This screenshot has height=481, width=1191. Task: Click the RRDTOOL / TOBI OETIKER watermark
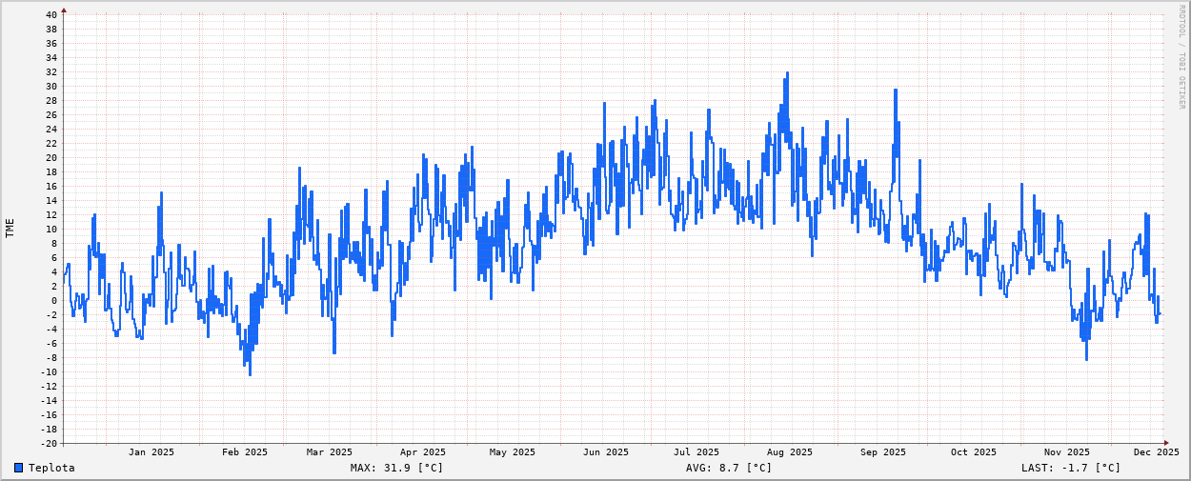(1181, 57)
